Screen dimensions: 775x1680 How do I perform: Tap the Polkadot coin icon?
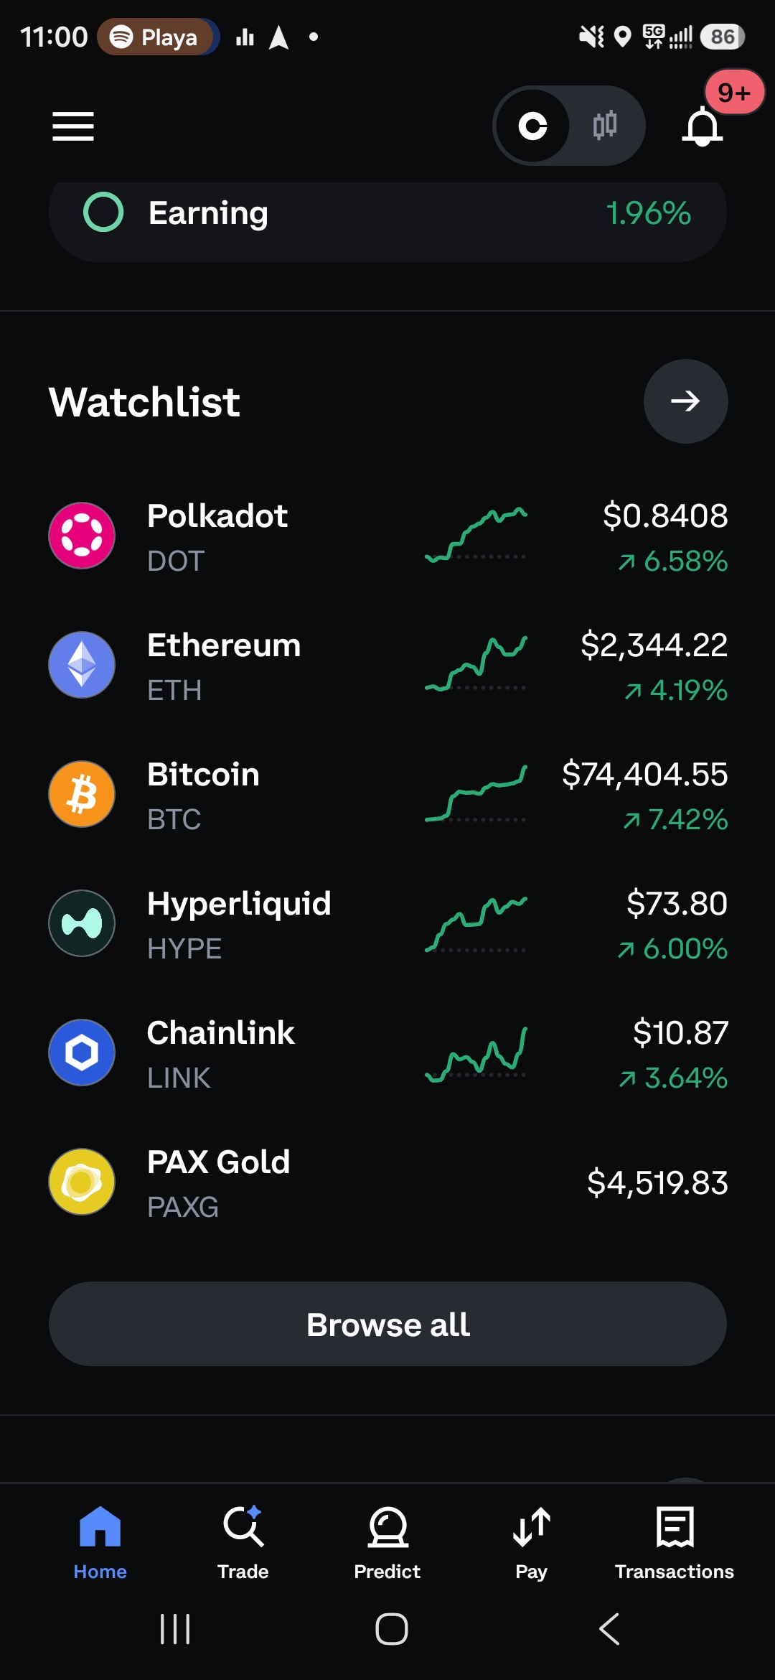(x=82, y=536)
